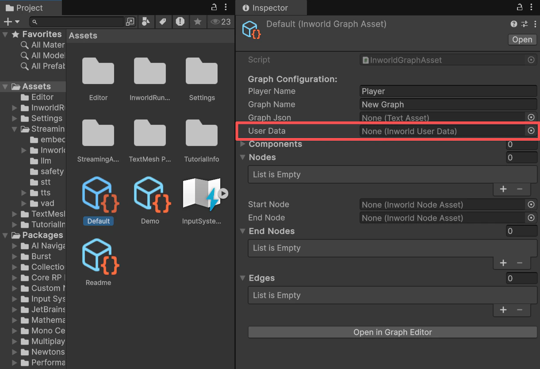Click the preset selector sliders icon in Inspector

525,24
